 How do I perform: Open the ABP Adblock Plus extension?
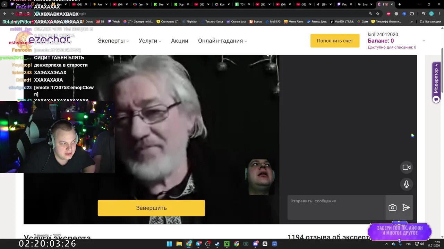point(389,14)
